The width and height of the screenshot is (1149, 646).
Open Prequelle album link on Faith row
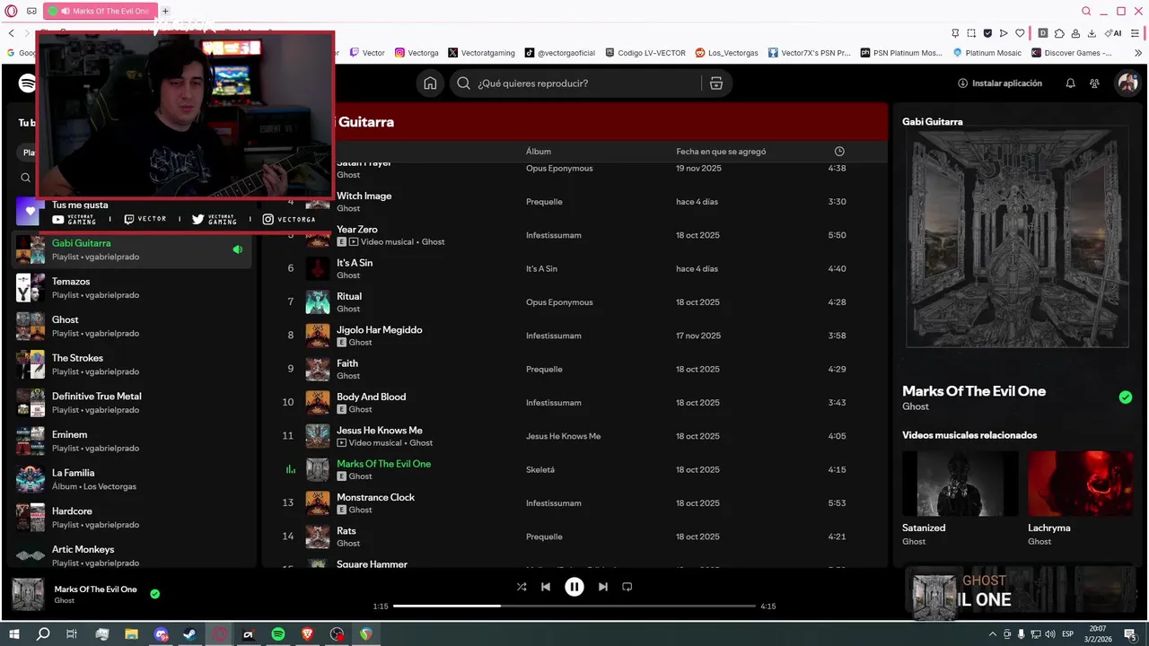(x=544, y=370)
